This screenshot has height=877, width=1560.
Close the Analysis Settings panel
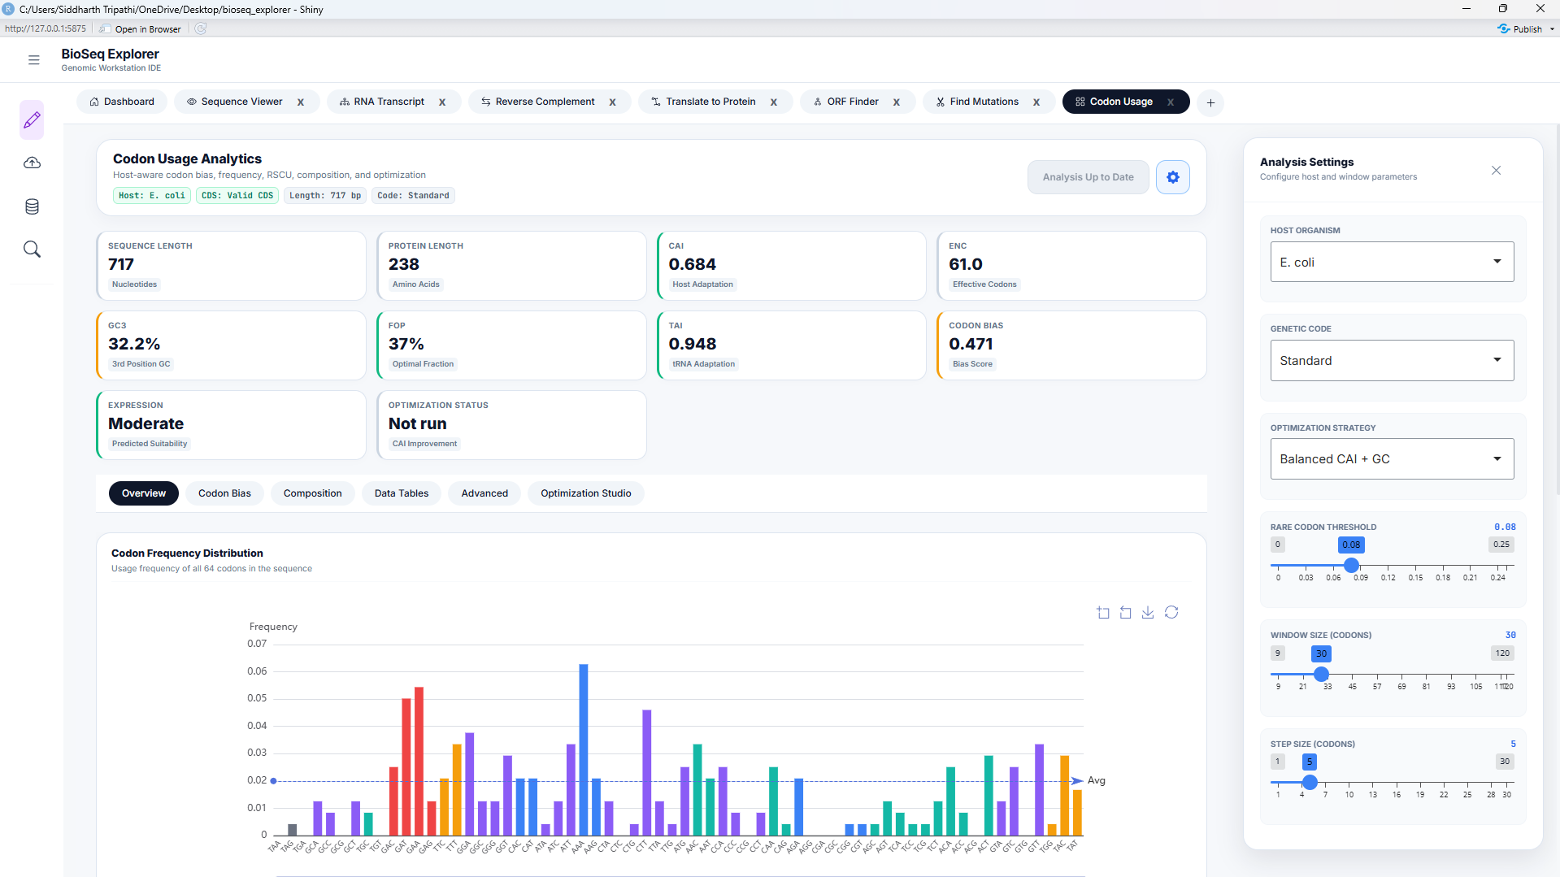point(1496,170)
